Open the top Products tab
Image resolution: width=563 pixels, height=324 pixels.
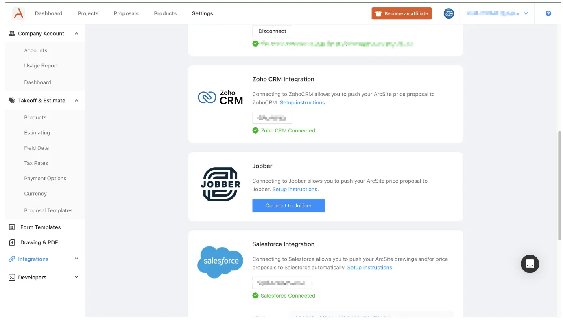pyautogui.click(x=165, y=13)
